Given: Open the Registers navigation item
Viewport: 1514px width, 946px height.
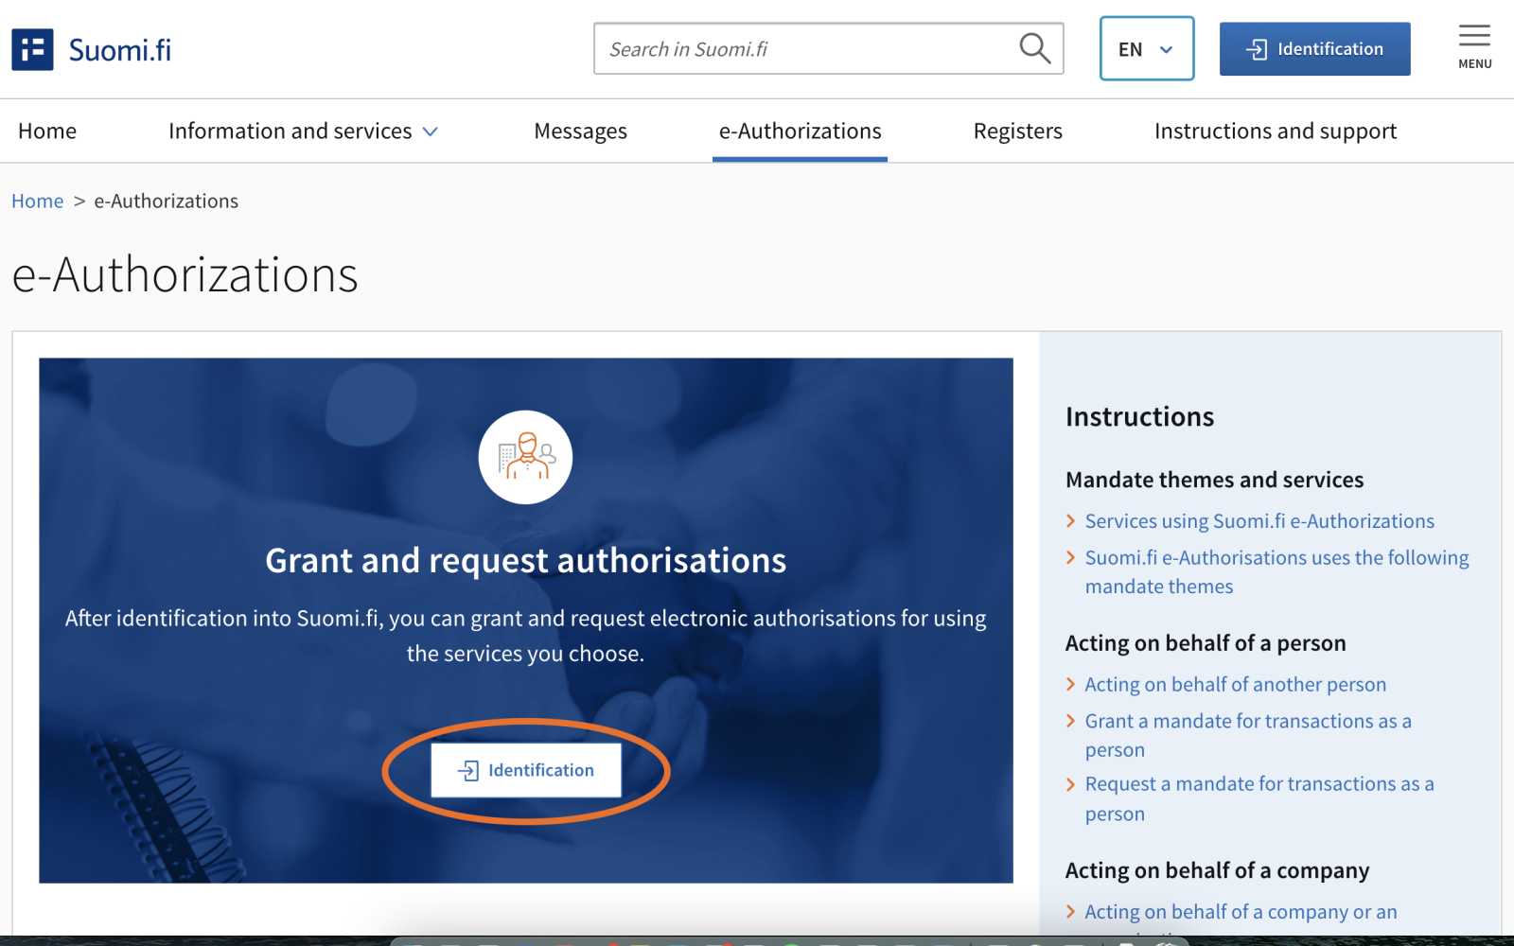Looking at the screenshot, I should [x=1017, y=131].
